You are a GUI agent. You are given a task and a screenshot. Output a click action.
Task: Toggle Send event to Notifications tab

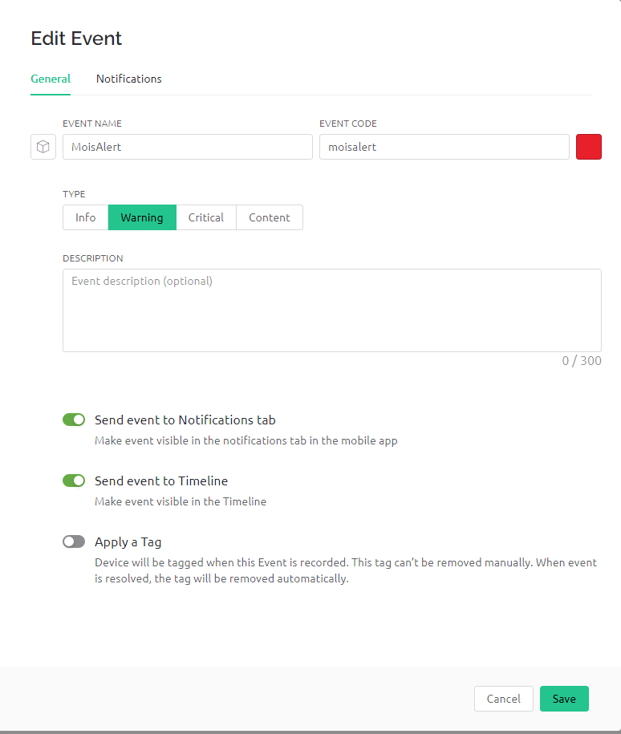click(74, 420)
